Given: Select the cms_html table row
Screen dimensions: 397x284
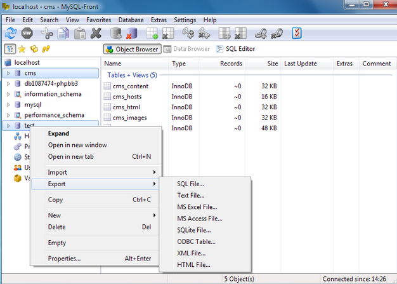Looking at the screenshot, I should pyautogui.click(x=190, y=107).
